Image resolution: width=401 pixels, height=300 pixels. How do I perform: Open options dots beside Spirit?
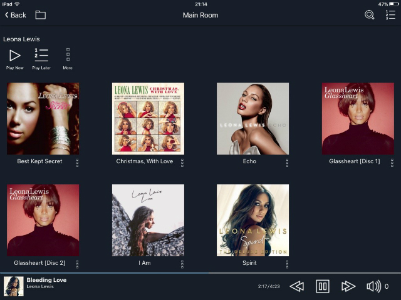(287, 264)
